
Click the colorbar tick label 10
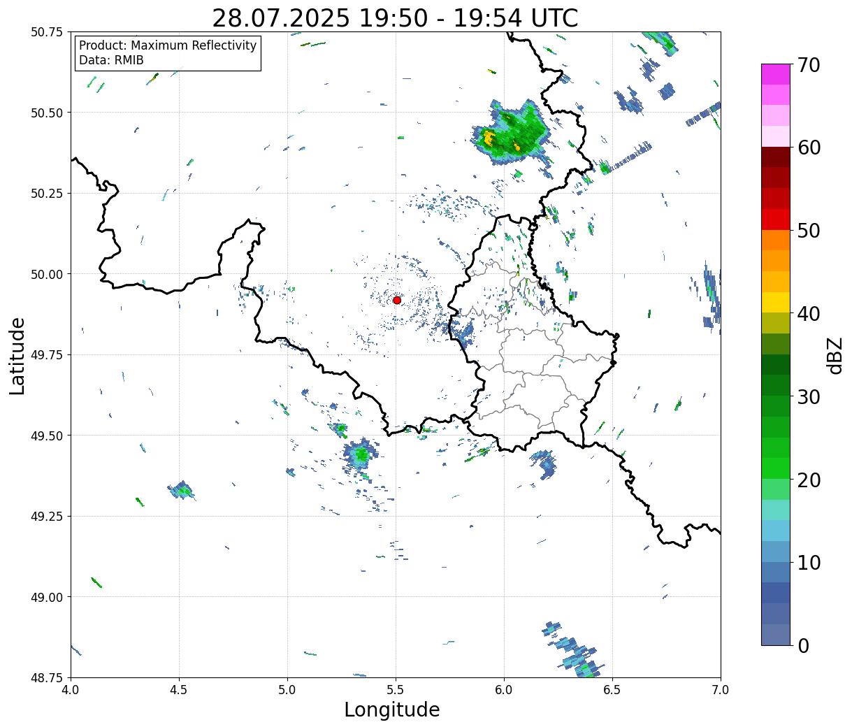808,563
